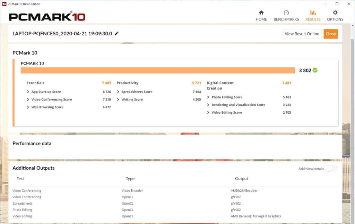Open the Options gear icon
This screenshot has width=355, height=224.
pos(335,12)
